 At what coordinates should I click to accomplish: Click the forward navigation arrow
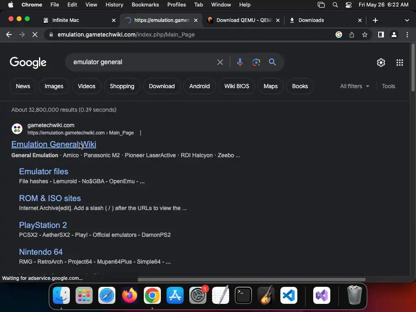click(x=22, y=35)
